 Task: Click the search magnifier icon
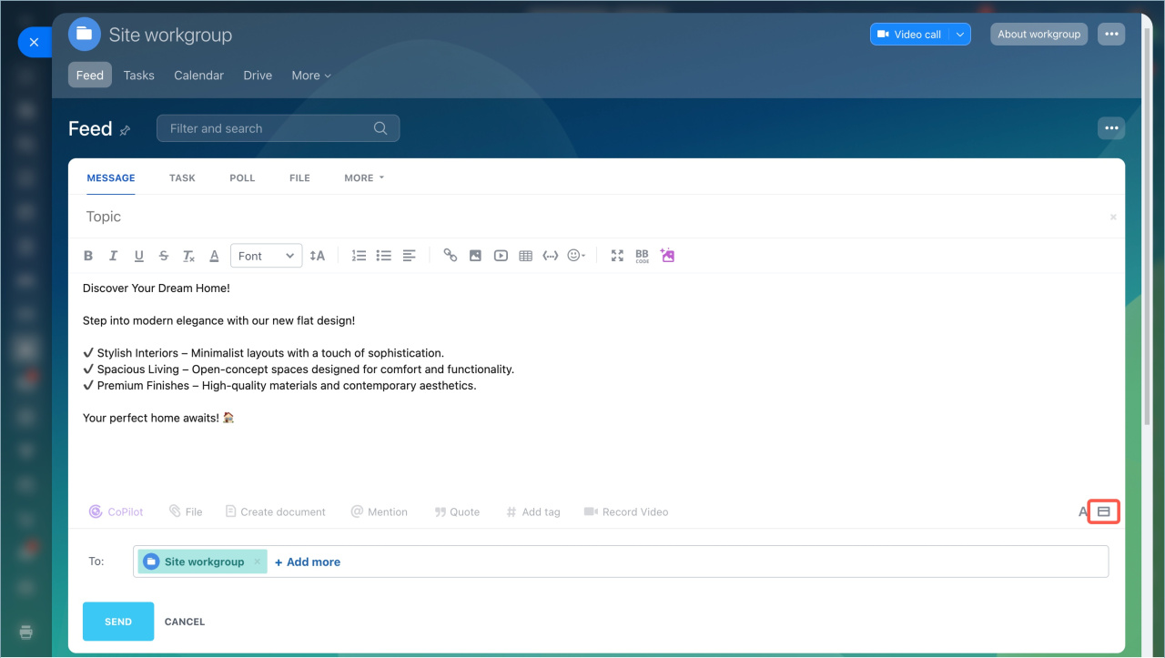coord(380,128)
